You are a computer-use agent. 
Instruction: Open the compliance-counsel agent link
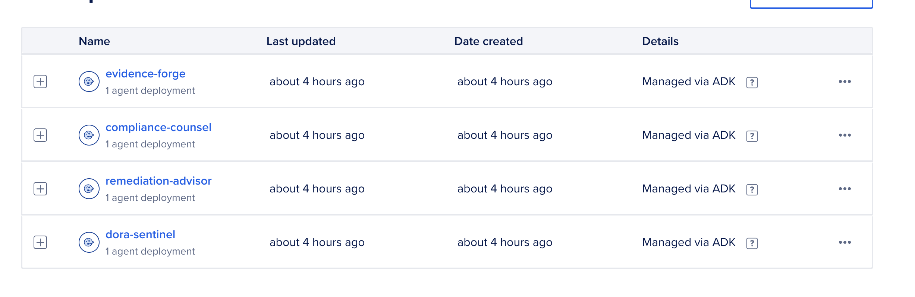click(x=158, y=127)
